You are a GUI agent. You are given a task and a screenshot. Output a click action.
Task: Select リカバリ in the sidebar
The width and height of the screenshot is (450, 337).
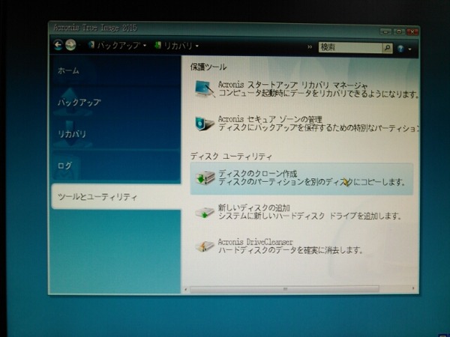[115, 134]
